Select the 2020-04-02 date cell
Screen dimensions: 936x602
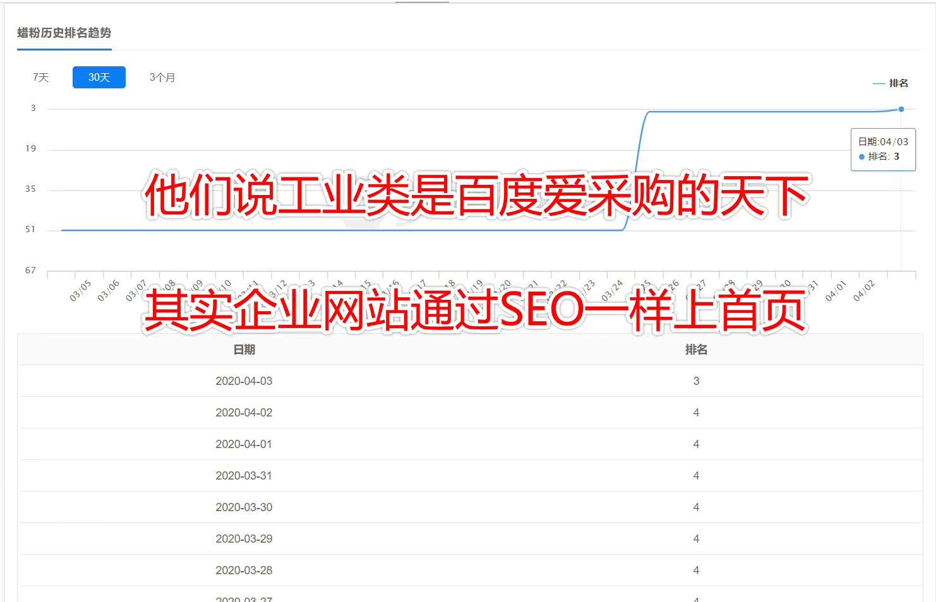[x=244, y=413]
